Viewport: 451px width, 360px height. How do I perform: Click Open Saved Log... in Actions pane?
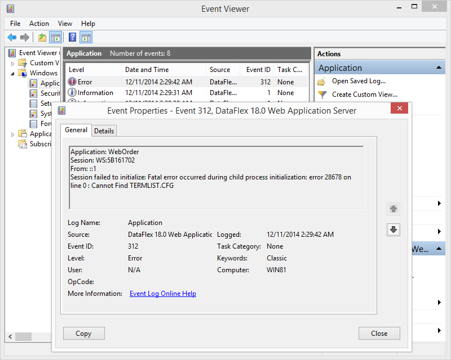(x=359, y=81)
